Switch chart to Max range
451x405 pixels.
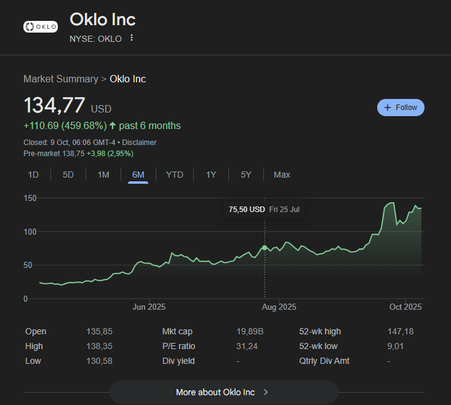(282, 175)
